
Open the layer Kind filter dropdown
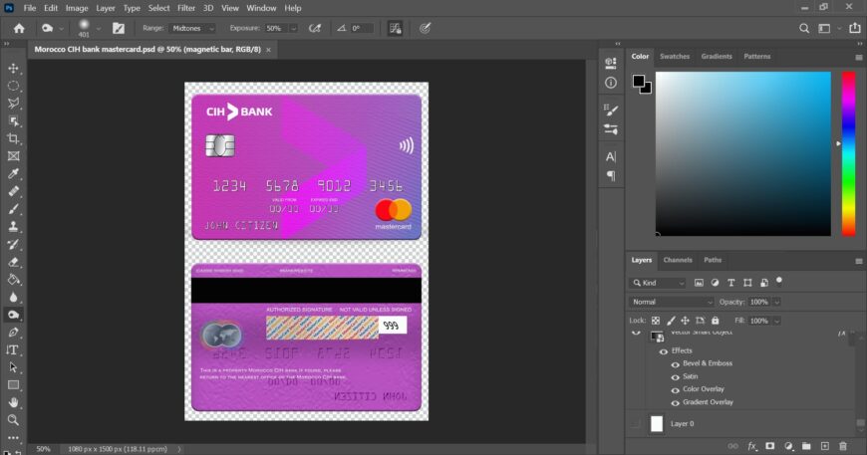click(658, 283)
